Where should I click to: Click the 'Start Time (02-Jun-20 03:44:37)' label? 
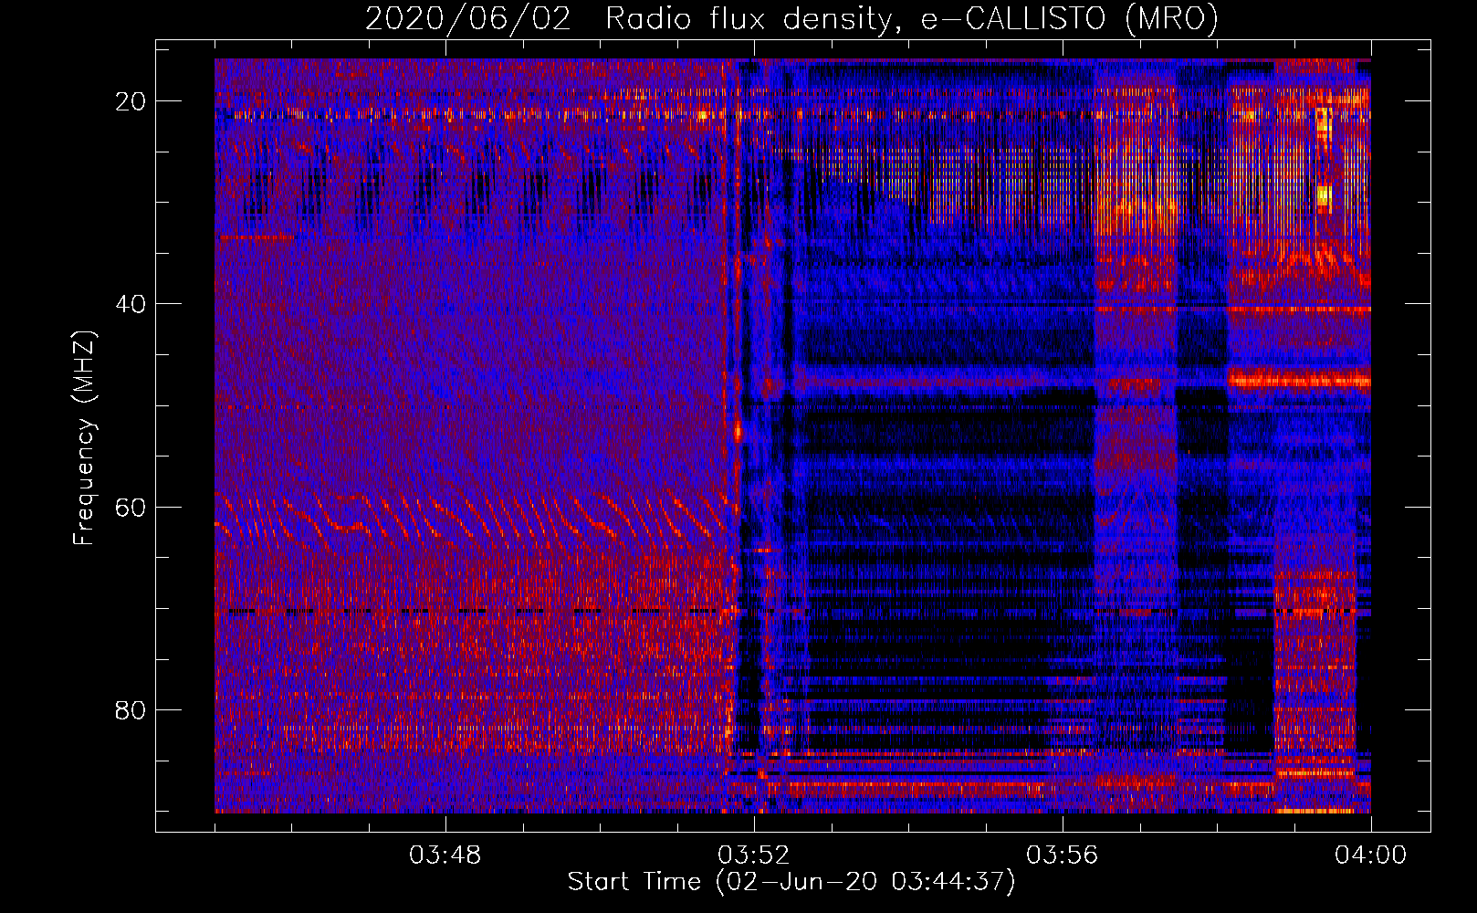pos(791,883)
